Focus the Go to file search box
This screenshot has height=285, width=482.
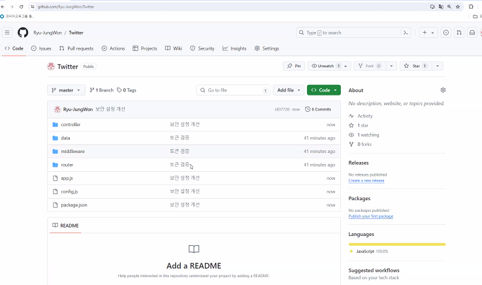tap(233, 90)
